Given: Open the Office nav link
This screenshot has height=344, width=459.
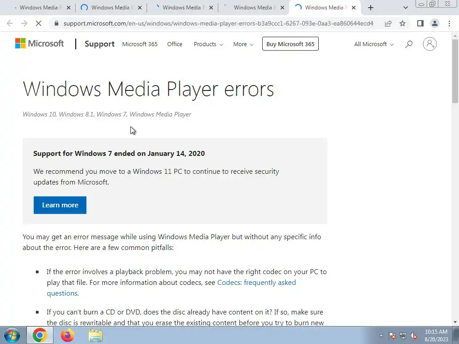Looking at the screenshot, I should pos(175,44).
